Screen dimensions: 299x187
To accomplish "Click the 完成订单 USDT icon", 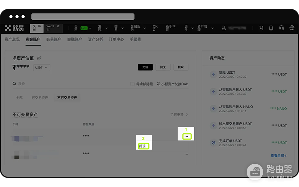I will tap(213, 142).
